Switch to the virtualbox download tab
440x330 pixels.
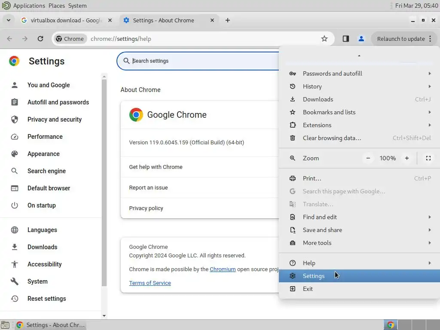67,20
